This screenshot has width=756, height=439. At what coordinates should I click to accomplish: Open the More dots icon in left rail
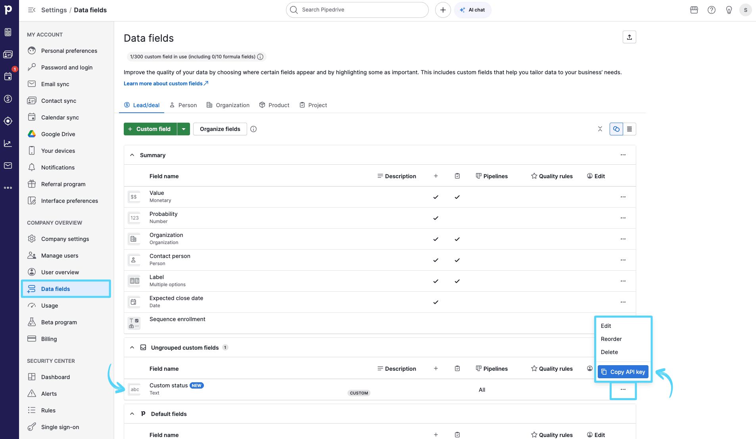coord(8,188)
